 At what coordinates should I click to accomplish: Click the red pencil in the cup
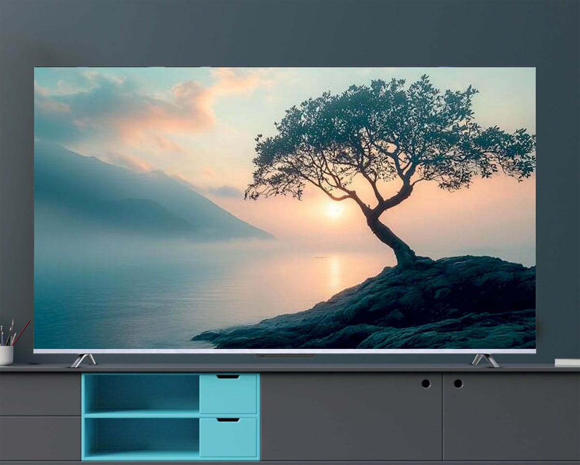tap(21, 333)
